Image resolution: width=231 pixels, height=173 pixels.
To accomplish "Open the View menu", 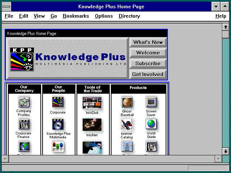I will (x=39, y=16).
